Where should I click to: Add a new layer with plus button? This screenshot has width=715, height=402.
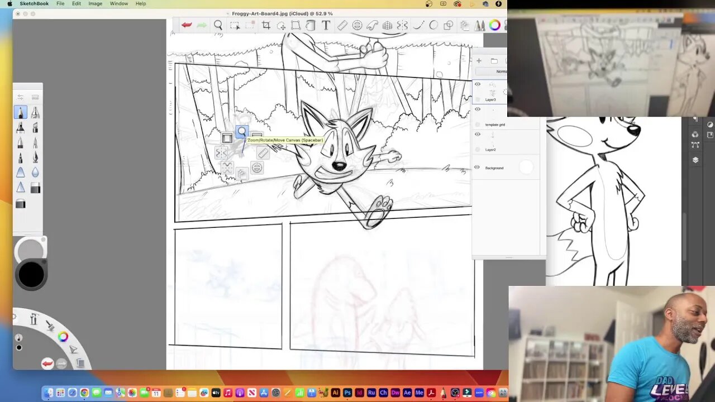tap(479, 61)
